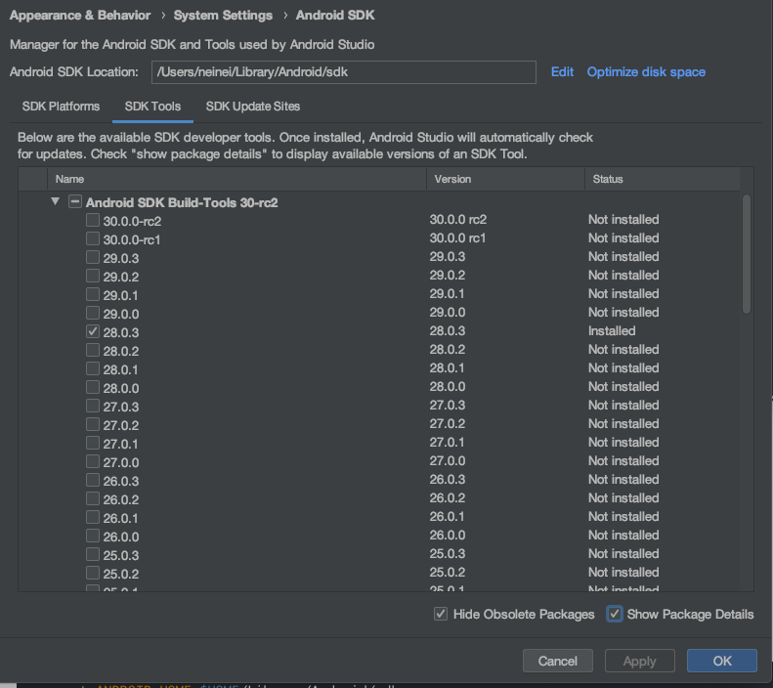
Task: Toggle Show Package Details checkbox
Action: coord(615,614)
